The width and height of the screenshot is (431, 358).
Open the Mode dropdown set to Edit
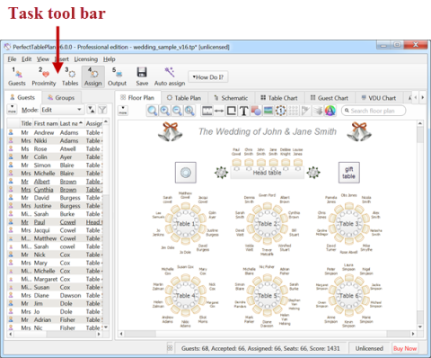[61, 110]
